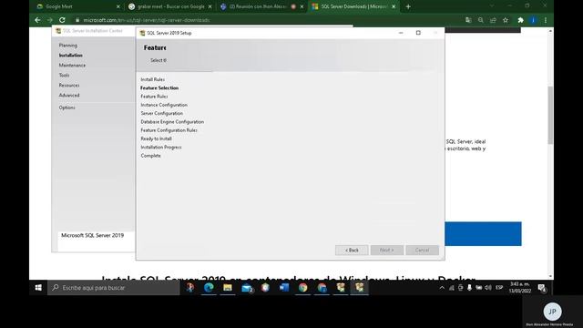
Task: Click the taskbar search box
Action: click(114, 288)
